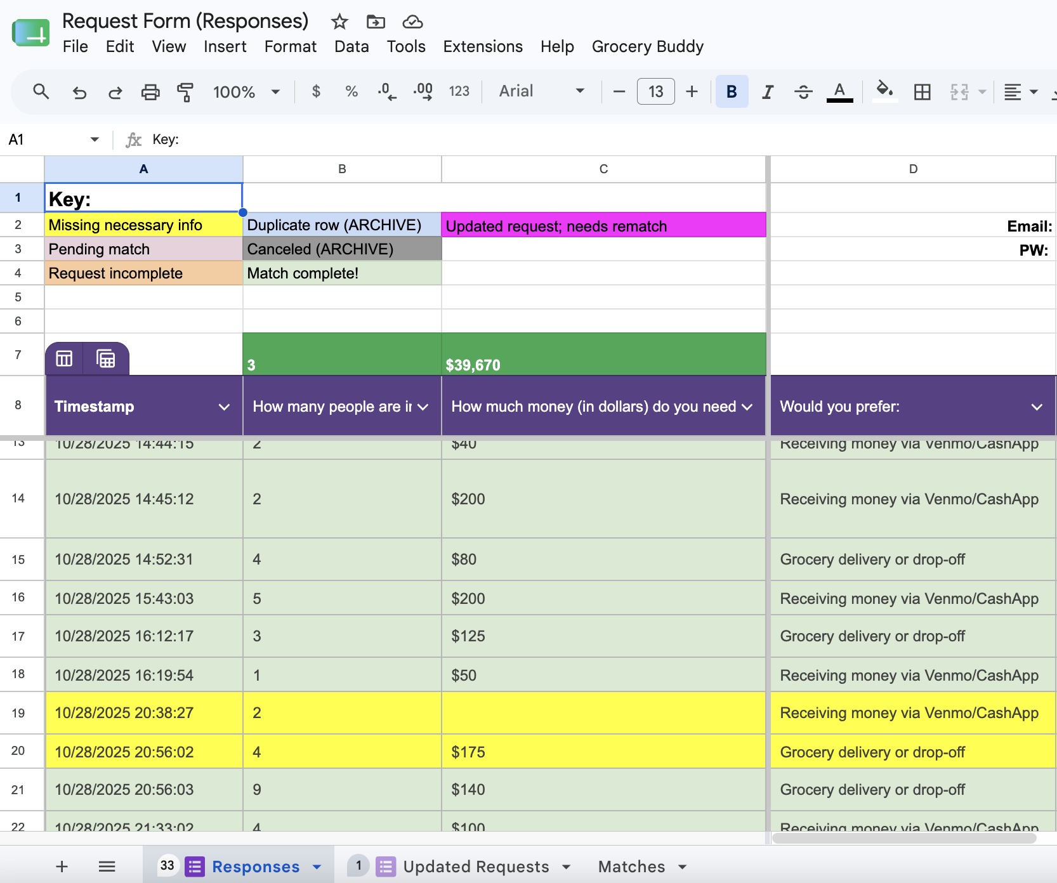Click the Add sheet plus button
1057x883 pixels.
click(x=62, y=867)
